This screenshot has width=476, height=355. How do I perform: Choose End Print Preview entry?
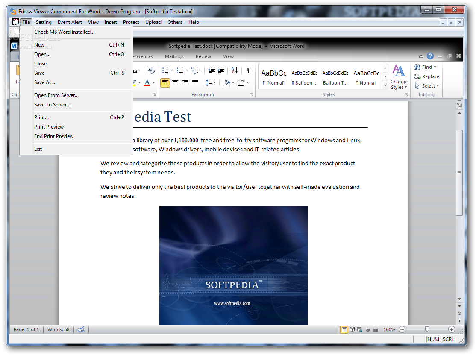[x=76, y=136]
